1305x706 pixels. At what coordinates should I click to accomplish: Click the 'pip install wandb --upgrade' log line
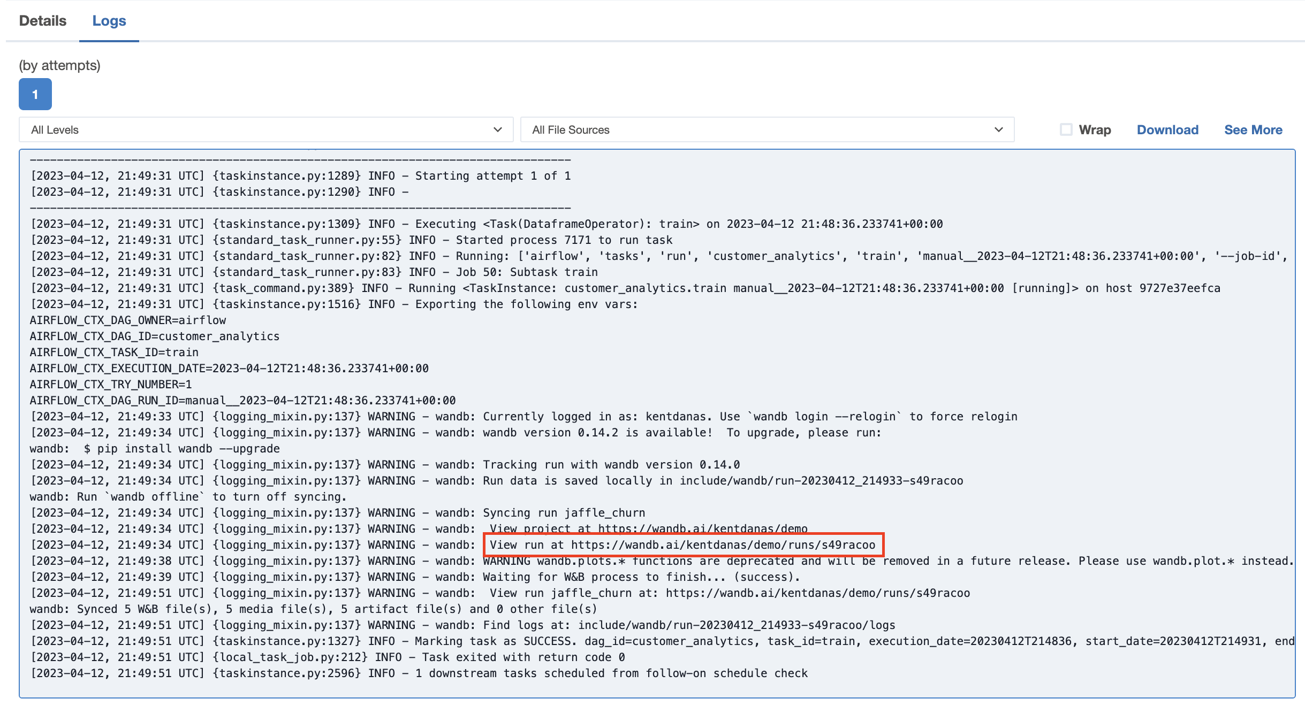pos(154,448)
